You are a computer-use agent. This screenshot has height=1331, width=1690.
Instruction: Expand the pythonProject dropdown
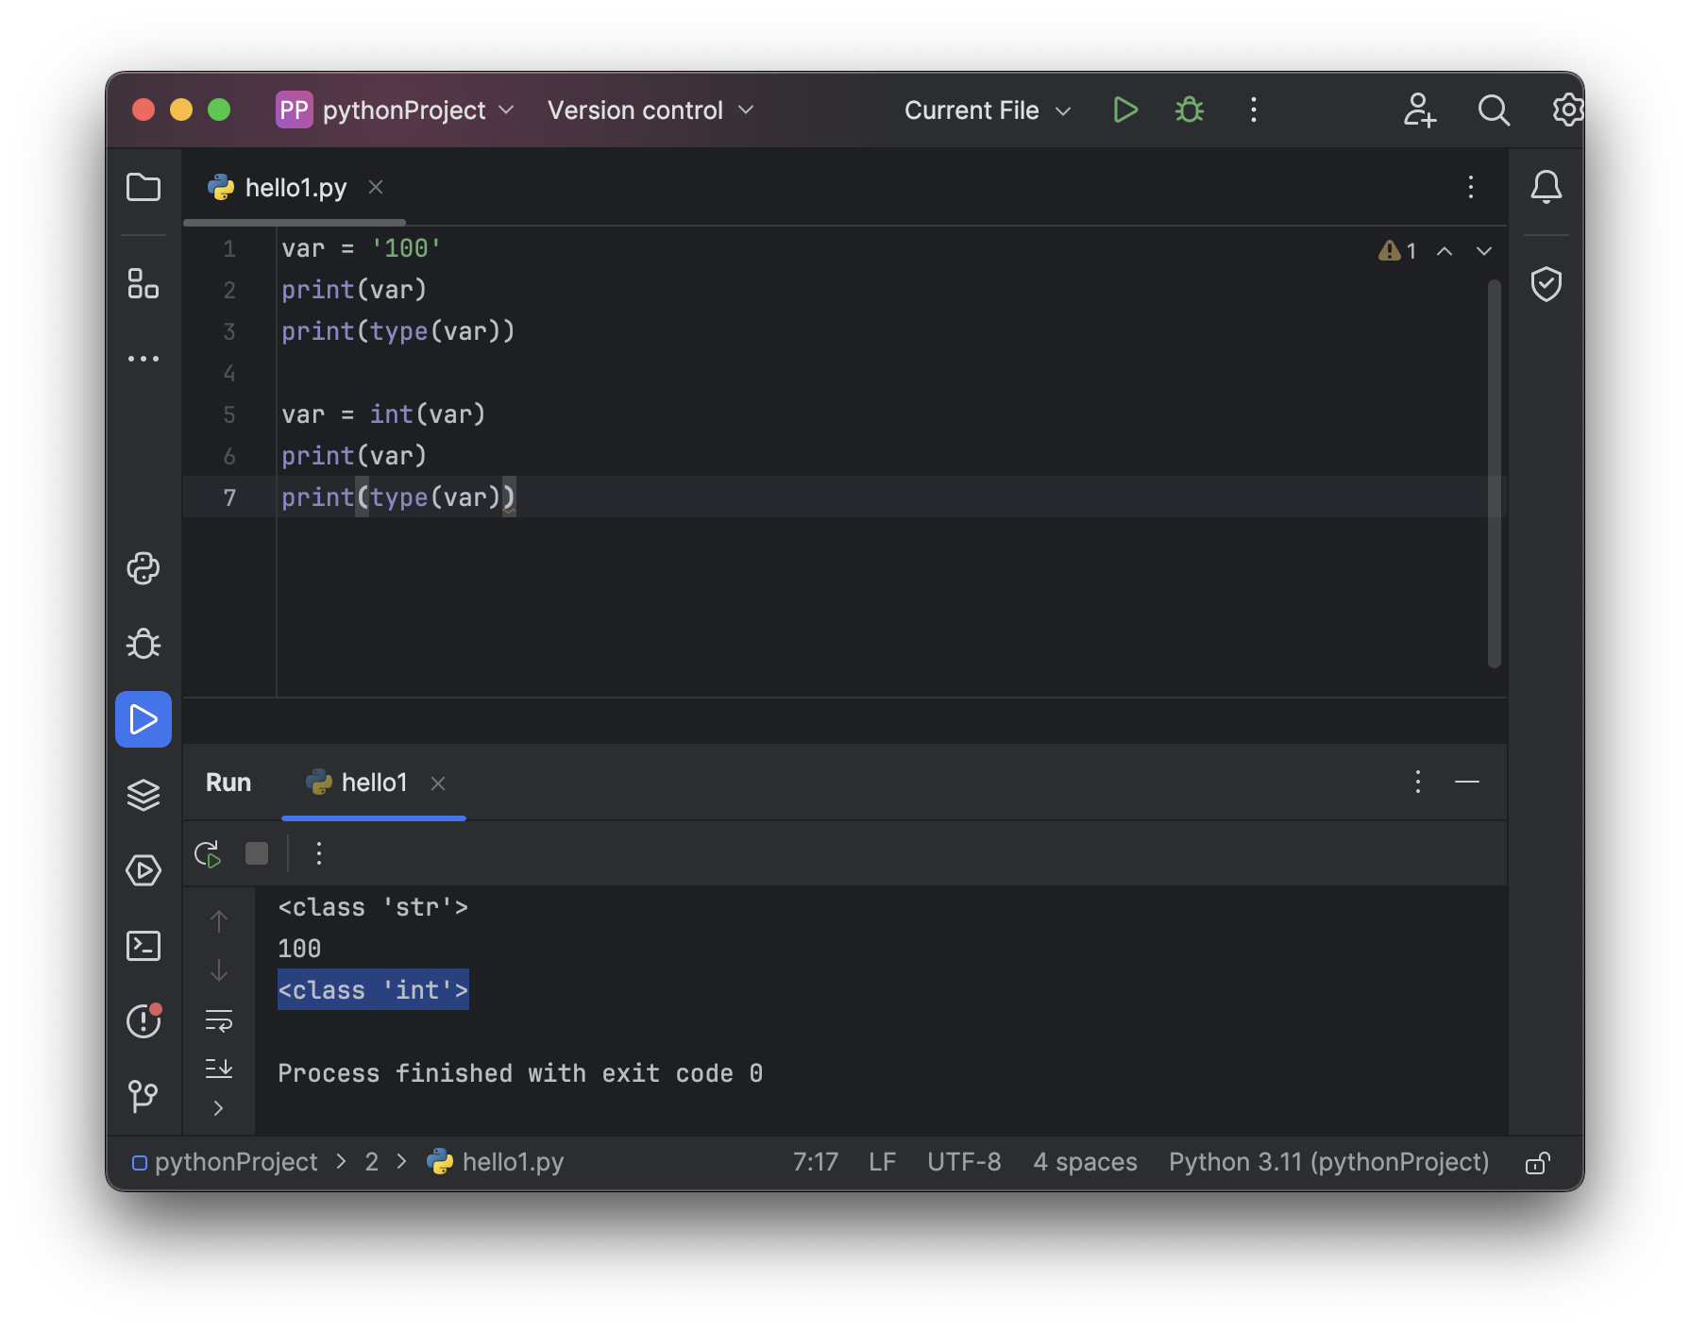coord(396,110)
